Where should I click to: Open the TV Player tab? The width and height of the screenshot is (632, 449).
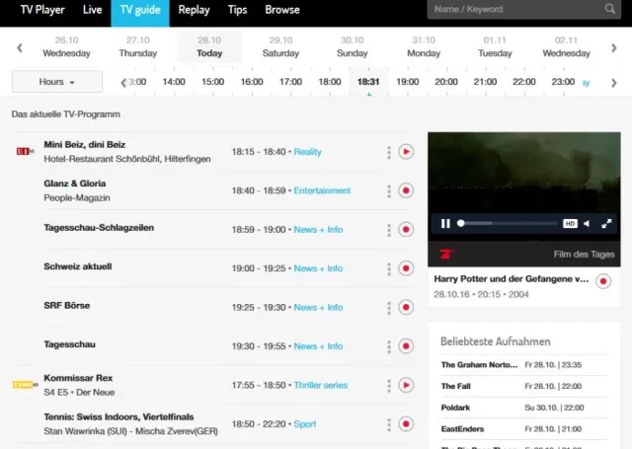(x=42, y=10)
